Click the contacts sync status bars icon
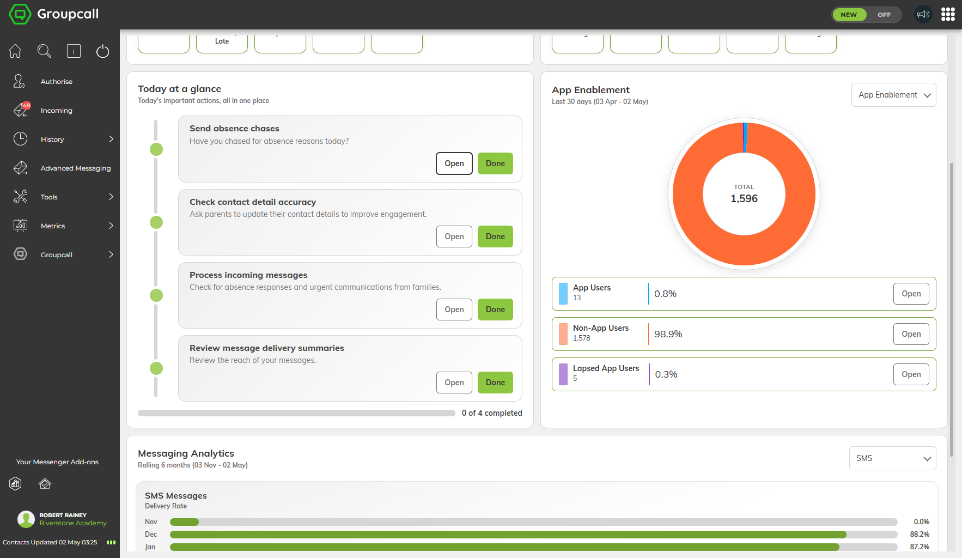962x558 pixels. click(x=111, y=542)
